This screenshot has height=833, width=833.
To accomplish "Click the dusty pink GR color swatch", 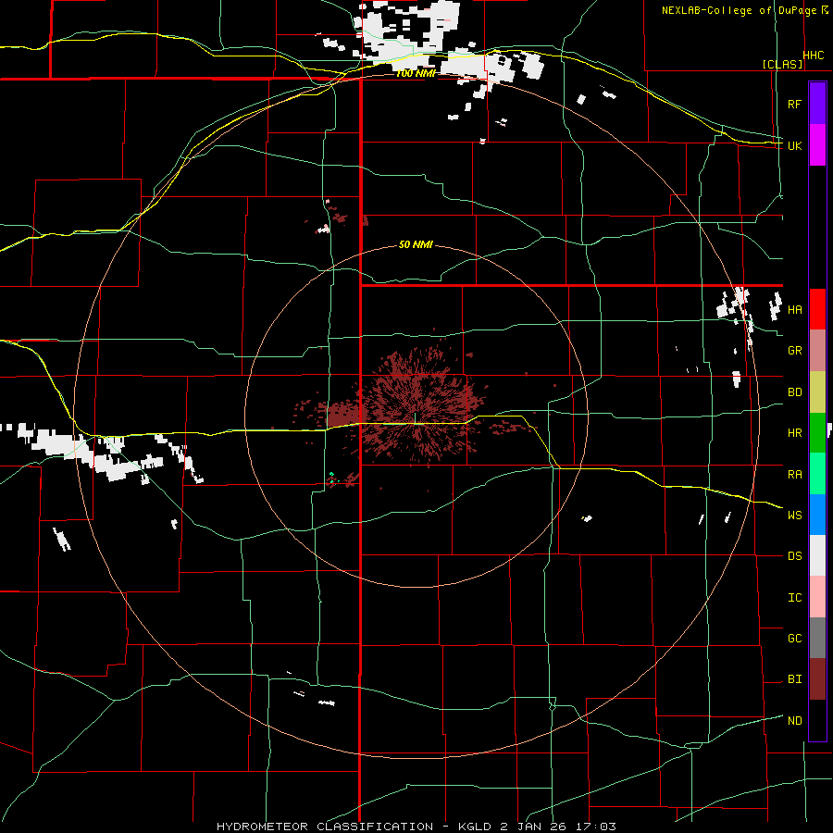I will pos(817,351).
